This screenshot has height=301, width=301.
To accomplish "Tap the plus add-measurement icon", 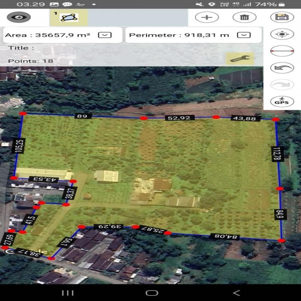I will (x=207, y=17).
